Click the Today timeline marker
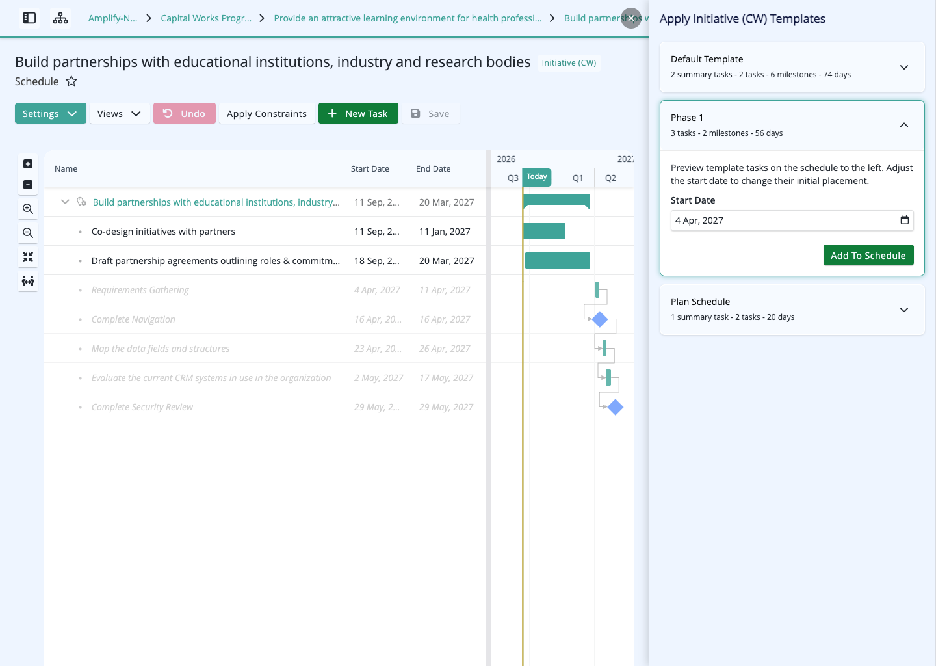Image resolution: width=936 pixels, height=666 pixels. (x=537, y=177)
